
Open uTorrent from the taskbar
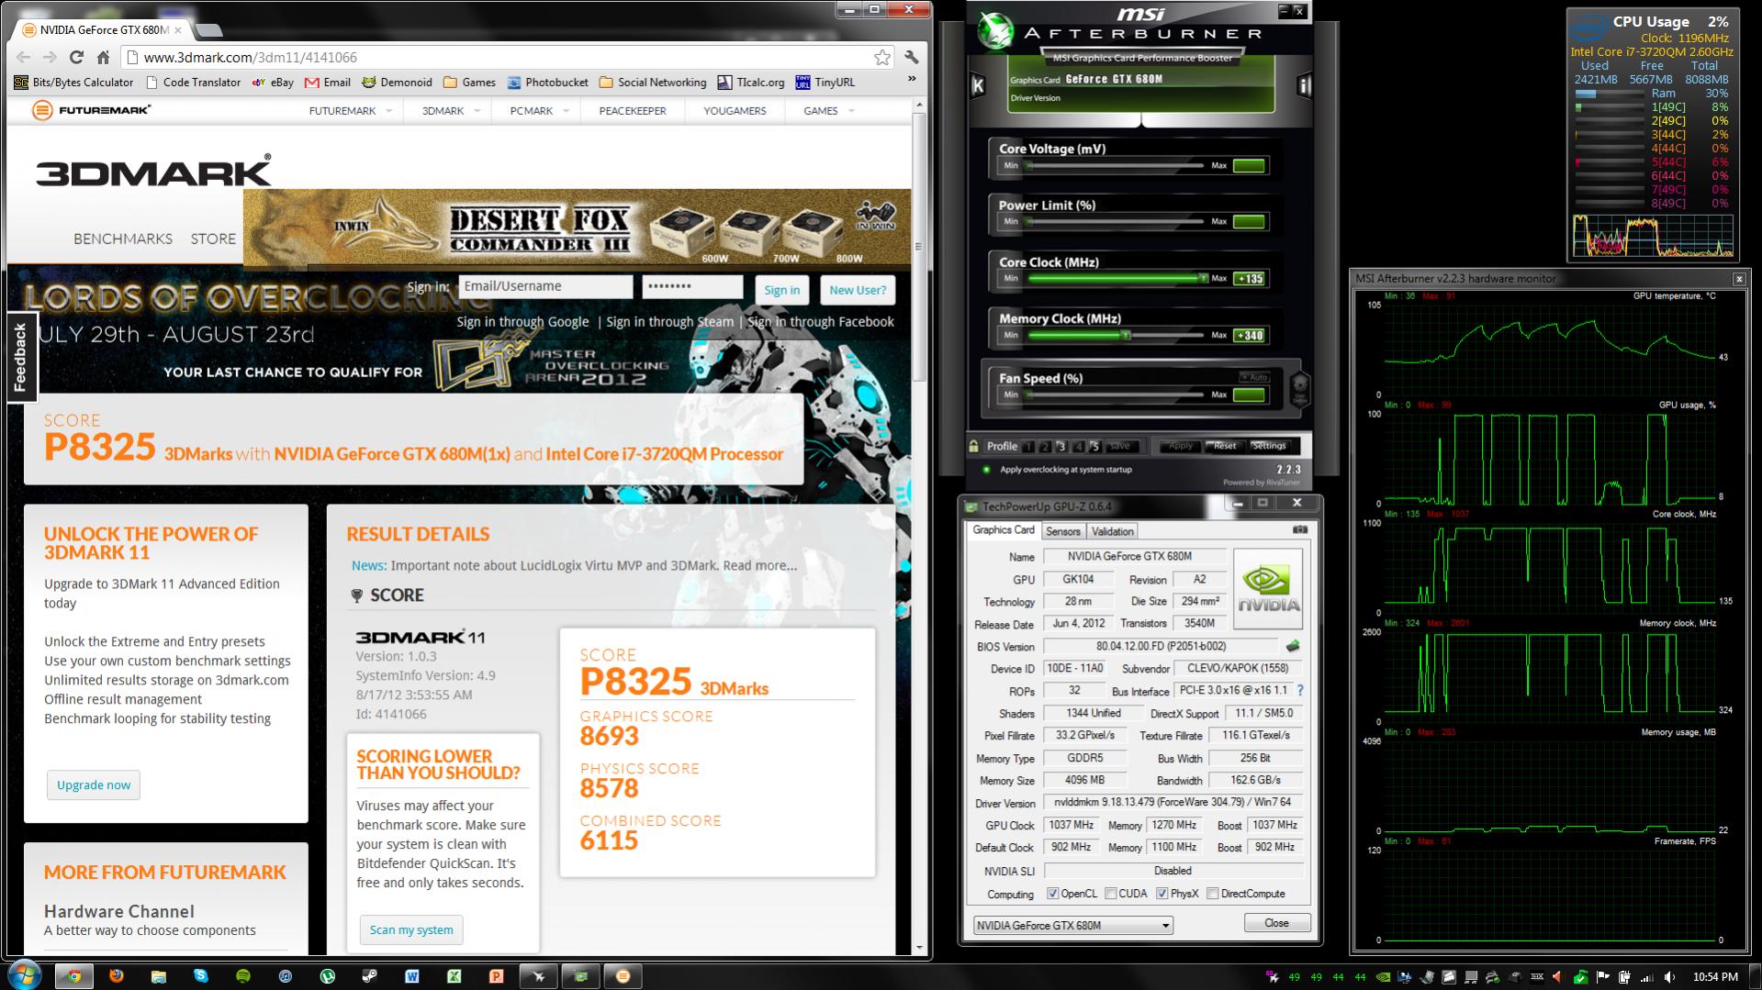pos(327,976)
